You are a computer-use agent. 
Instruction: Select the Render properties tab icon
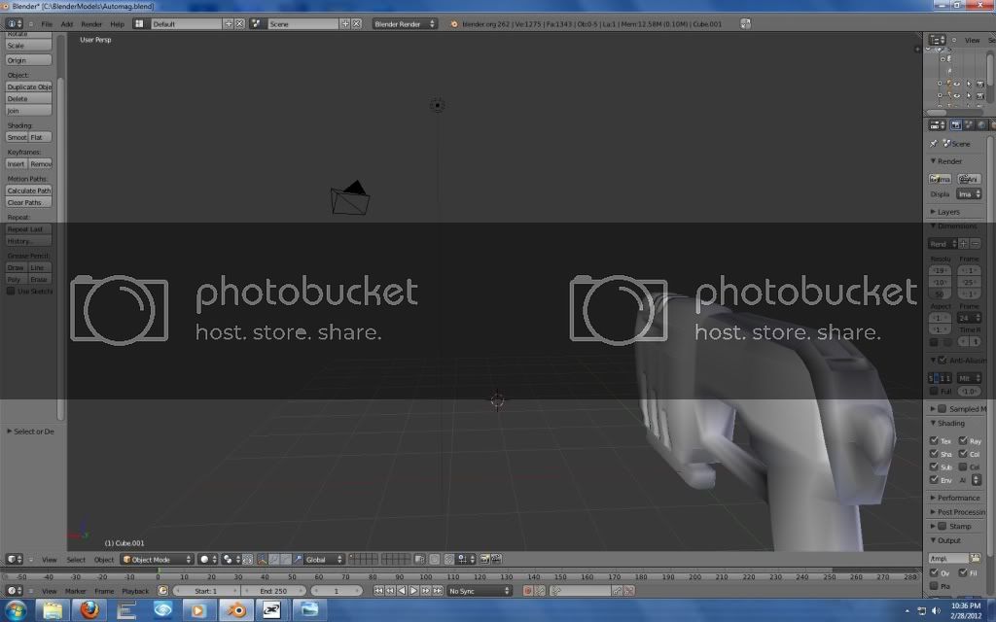click(x=956, y=124)
